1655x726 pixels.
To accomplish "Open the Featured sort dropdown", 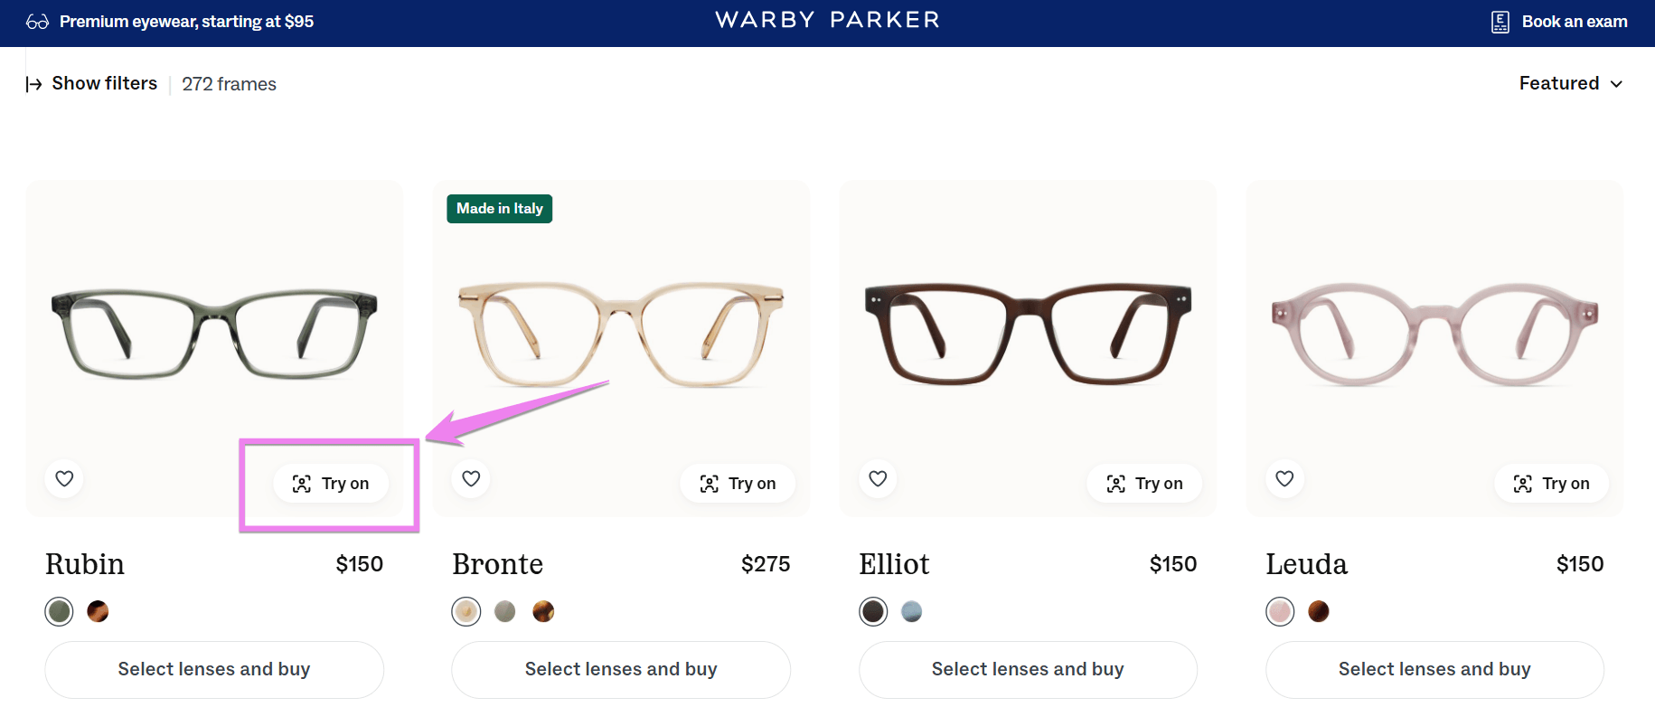I will tap(1571, 83).
